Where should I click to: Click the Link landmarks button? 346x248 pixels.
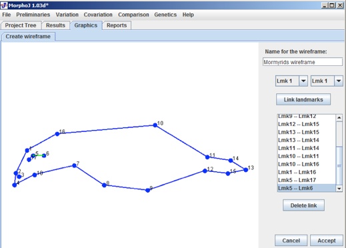(x=303, y=99)
